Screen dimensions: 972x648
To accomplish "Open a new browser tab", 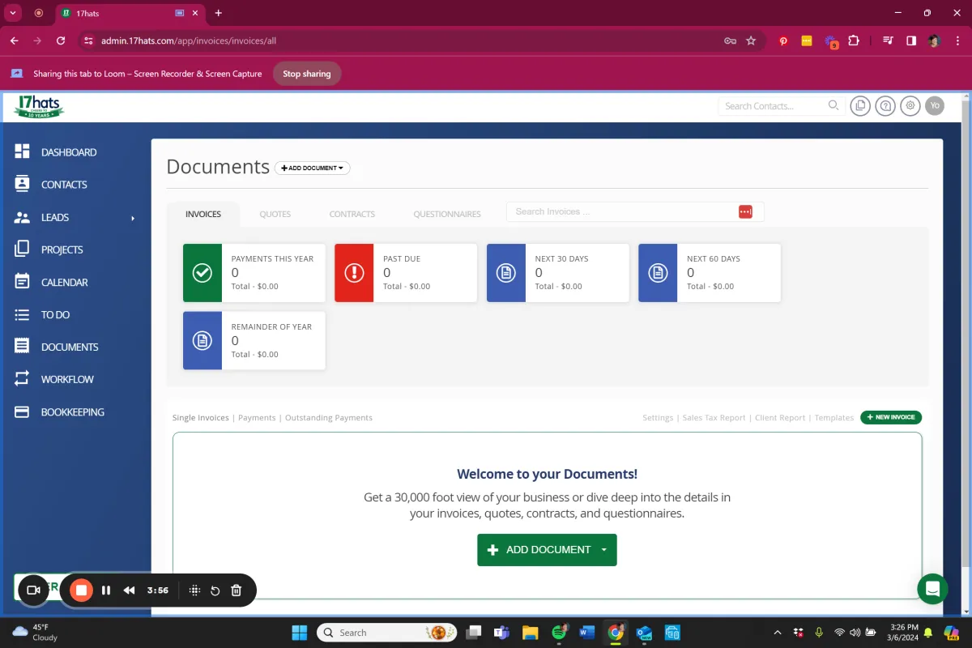I will (218, 13).
